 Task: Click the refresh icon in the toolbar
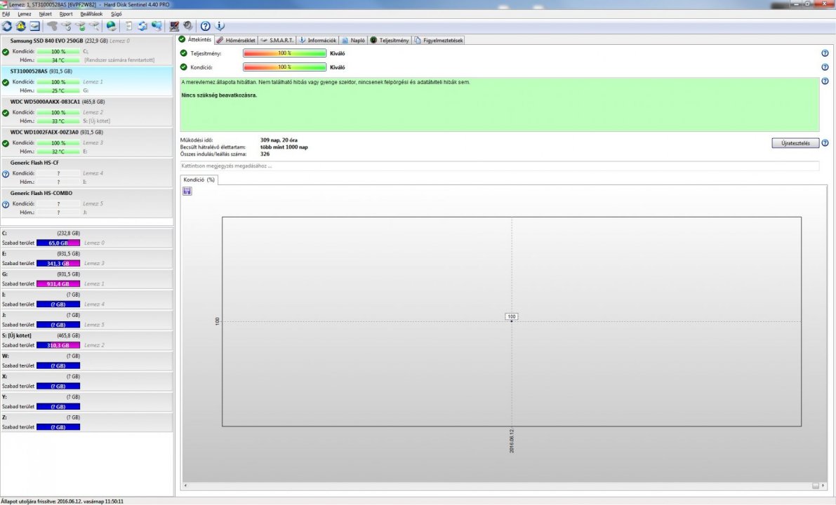tap(7, 25)
